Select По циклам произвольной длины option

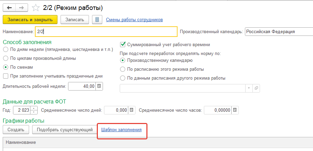6,58
